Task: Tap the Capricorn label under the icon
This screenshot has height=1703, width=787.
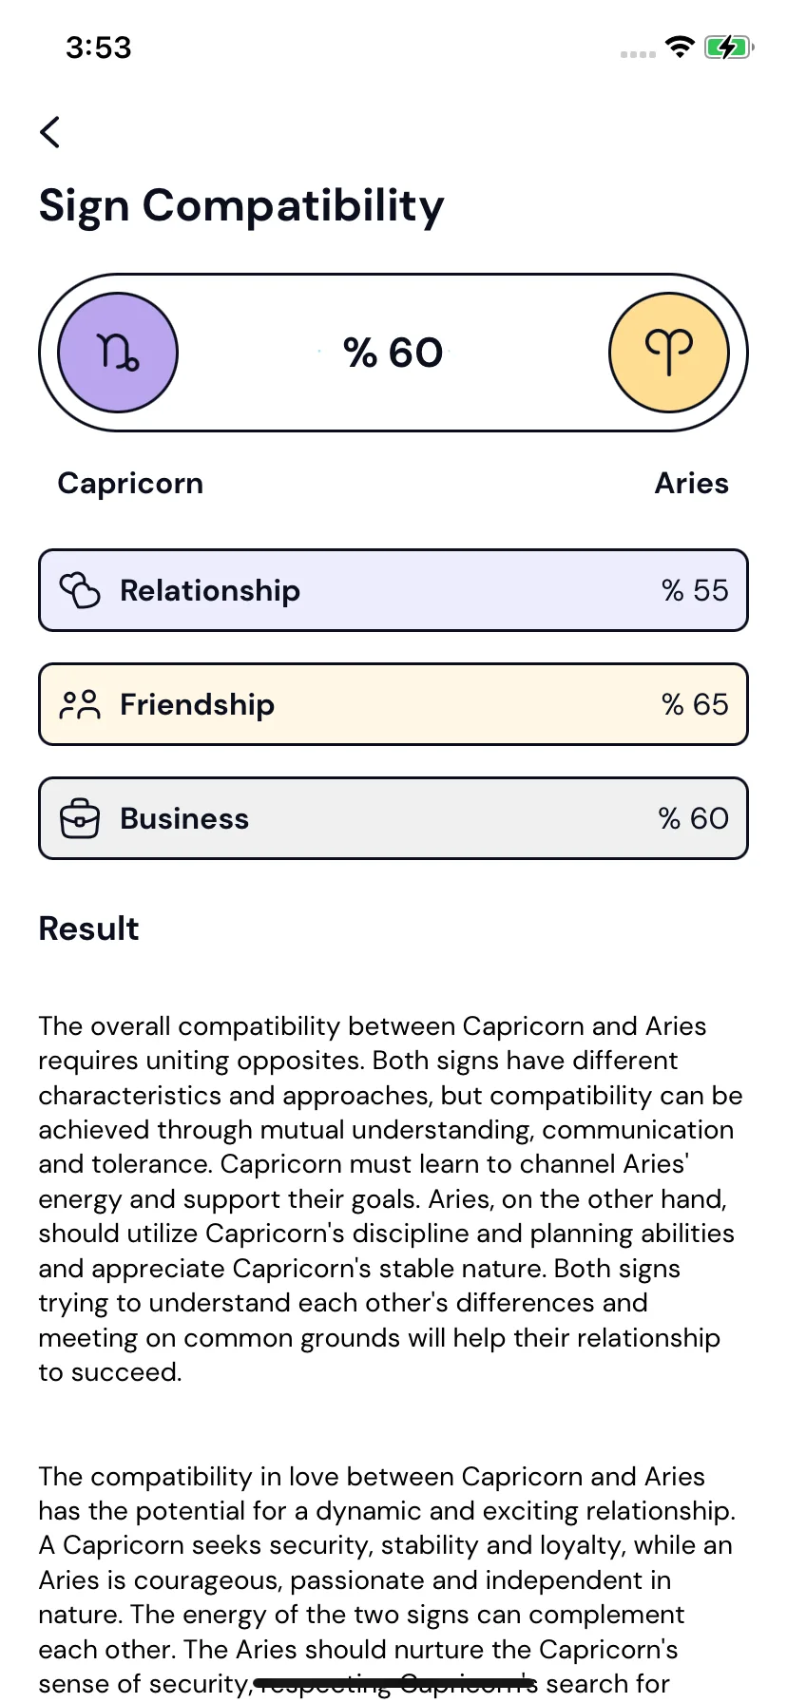Action: 130,484
